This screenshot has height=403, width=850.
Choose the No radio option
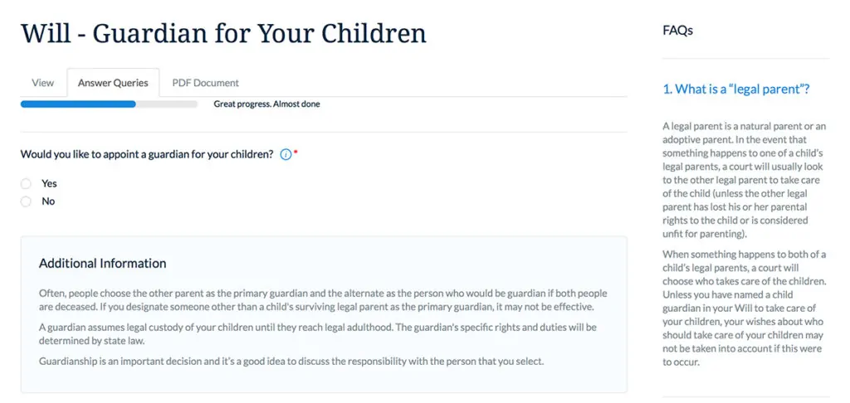(26, 201)
